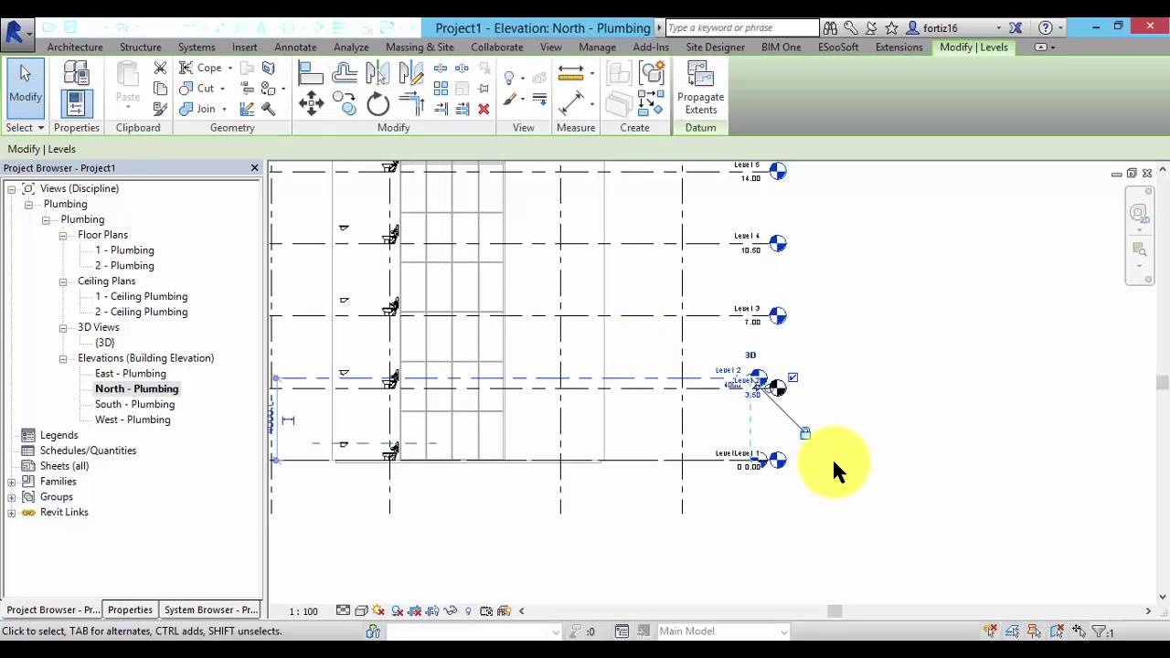Select the Trim/Extend to Corner tool
Image resolution: width=1170 pixels, height=658 pixels.
pyautogui.click(x=412, y=103)
